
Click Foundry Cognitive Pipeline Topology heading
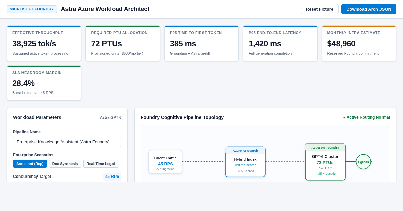pyautogui.click(x=182, y=117)
